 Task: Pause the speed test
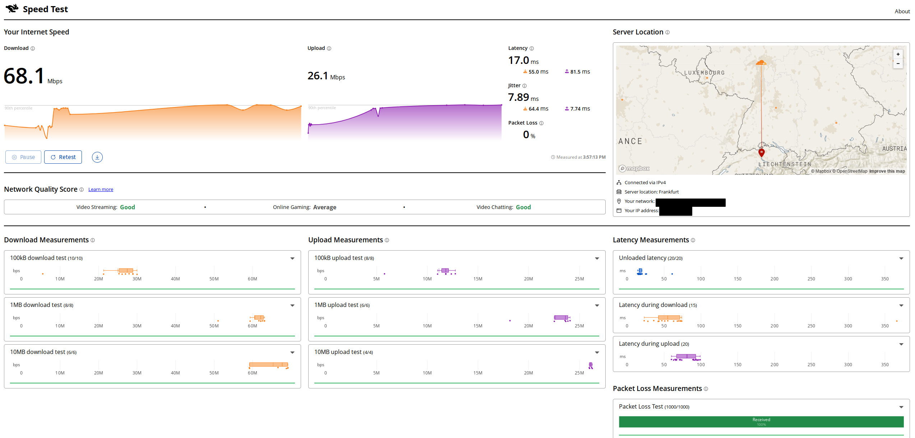23,157
